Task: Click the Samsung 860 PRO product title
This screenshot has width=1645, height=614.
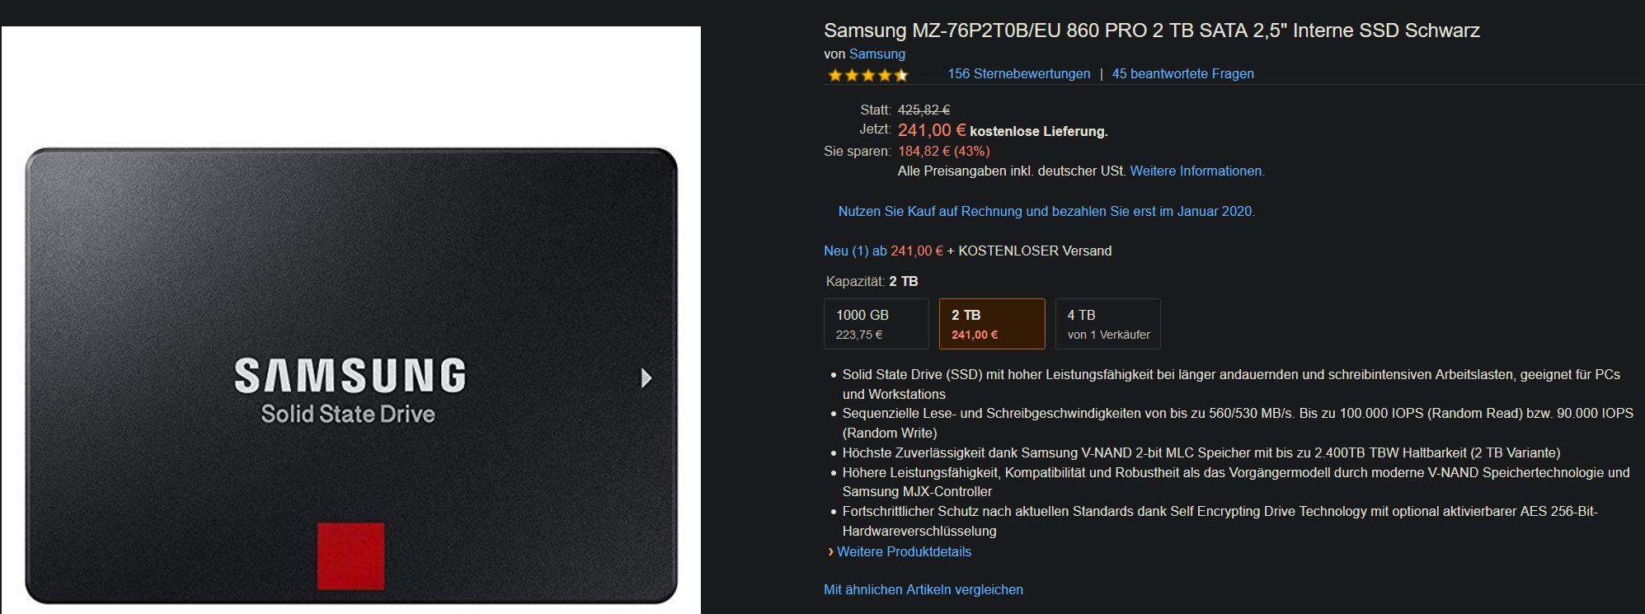Action: point(1152,30)
